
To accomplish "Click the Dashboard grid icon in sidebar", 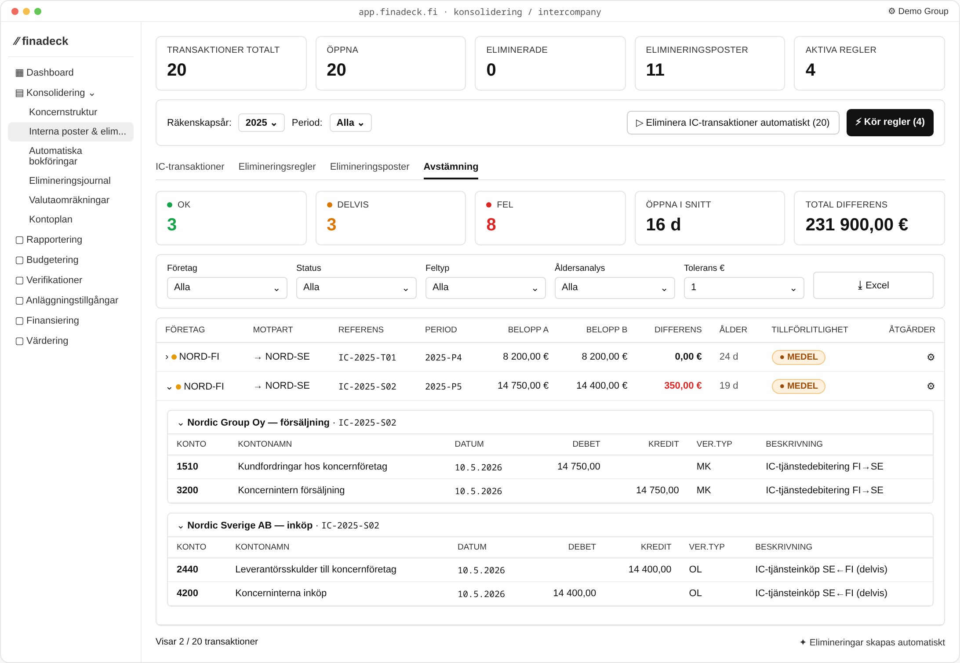I will click(x=19, y=73).
